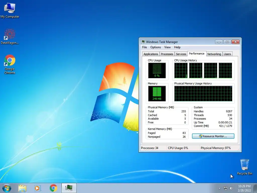Click status bar 'Physical Memory: 97%'

click(x=216, y=148)
